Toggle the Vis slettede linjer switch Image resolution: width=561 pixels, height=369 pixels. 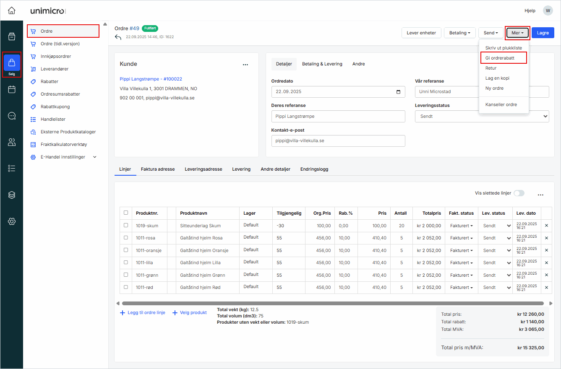[x=519, y=193]
